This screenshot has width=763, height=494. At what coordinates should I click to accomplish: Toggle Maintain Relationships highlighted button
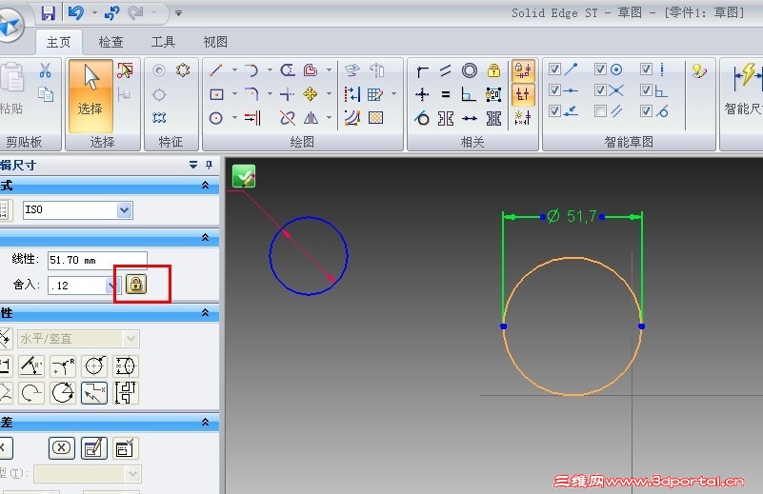(523, 71)
